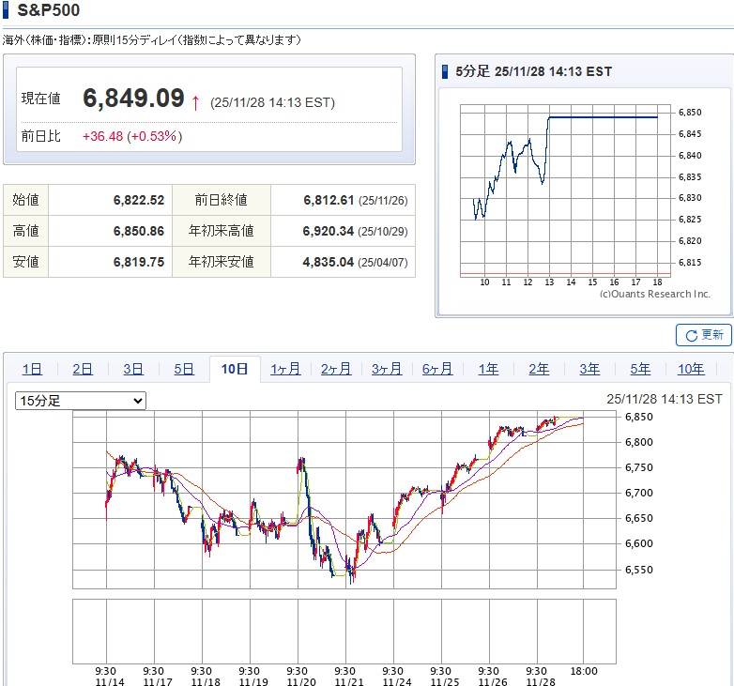Select the 3ヶ月 period tab
This screenshot has height=686, width=734.
[x=387, y=369]
